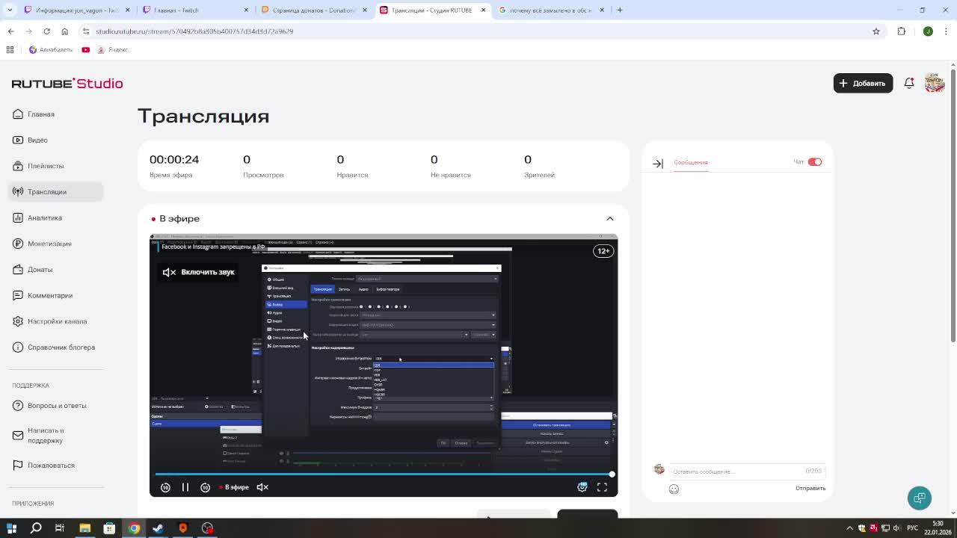Viewport: 957px width, 538px height.
Task: Open a new browser tab
Action: point(620,10)
